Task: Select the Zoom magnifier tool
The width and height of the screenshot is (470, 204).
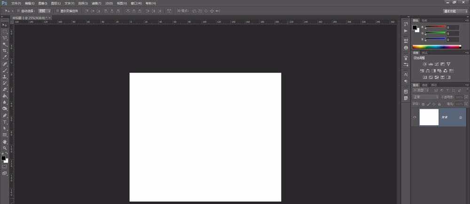Action: tap(5, 148)
